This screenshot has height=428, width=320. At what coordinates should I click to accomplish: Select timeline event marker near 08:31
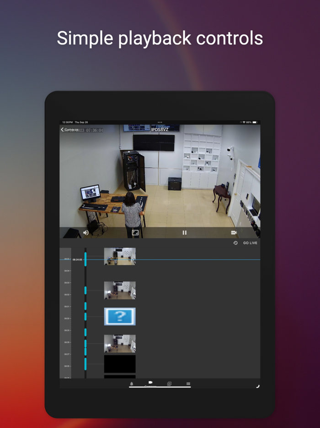pyautogui.click(x=85, y=306)
